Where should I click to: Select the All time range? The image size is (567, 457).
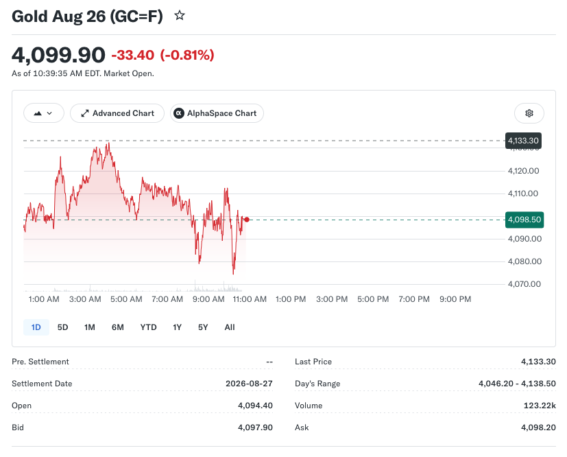coord(230,327)
